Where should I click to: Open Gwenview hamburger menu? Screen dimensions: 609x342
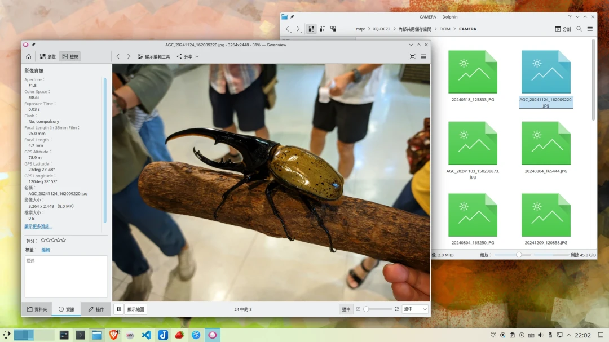pyautogui.click(x=423, y=56)
